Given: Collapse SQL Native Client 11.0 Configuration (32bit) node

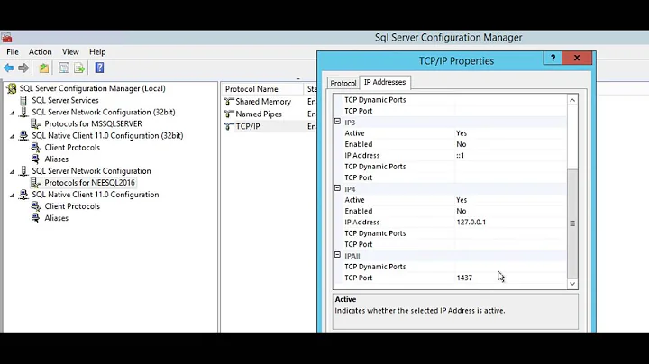Looking at the screenshot, I should (x=12, y=137).
